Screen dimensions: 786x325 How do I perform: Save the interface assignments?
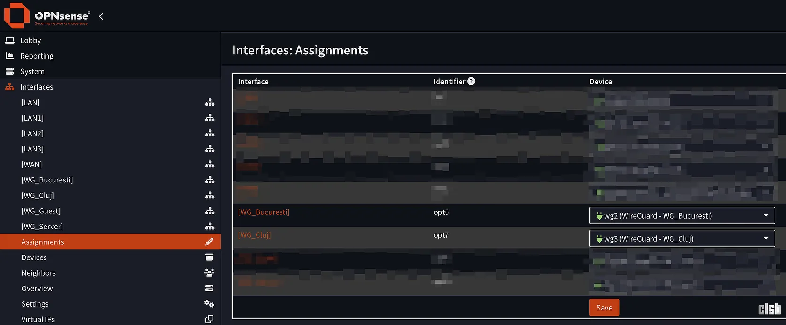[604, 308]
